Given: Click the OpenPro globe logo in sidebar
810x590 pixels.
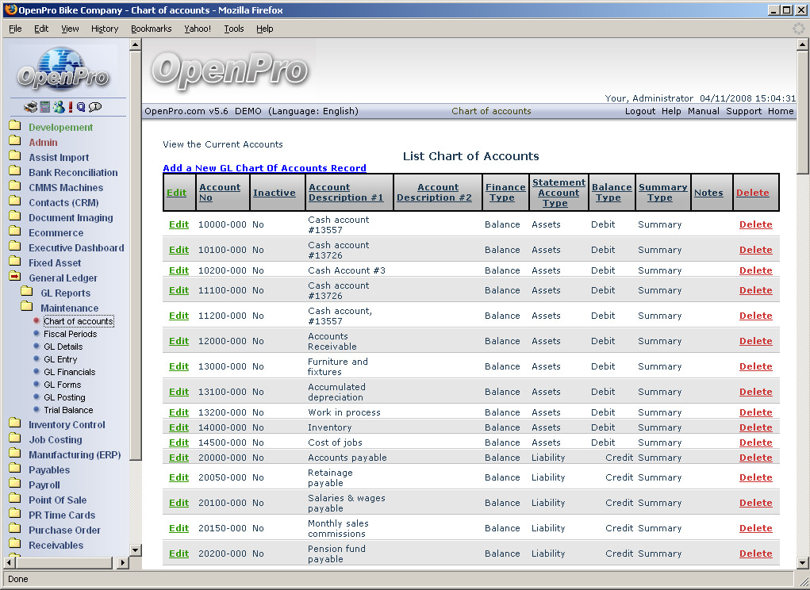Looking at the screenshot, I should 63,71.
